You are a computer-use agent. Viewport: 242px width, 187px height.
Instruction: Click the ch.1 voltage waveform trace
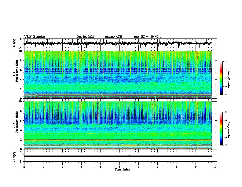pyautogui.click(x=118, y=43)
